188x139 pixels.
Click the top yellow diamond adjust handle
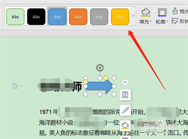(106, 78)
